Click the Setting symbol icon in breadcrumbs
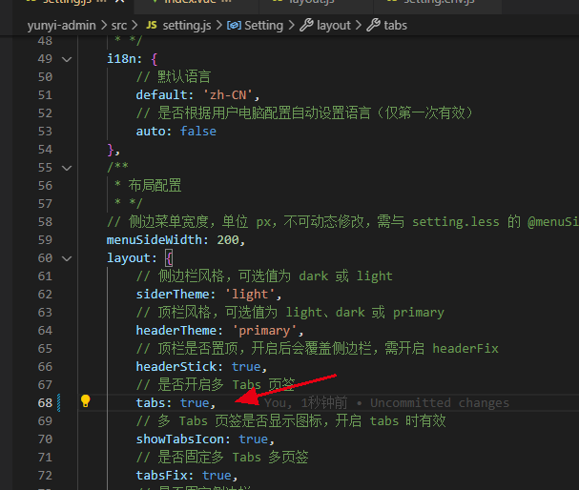The image size is (579, 490). (x=232, y=25)
